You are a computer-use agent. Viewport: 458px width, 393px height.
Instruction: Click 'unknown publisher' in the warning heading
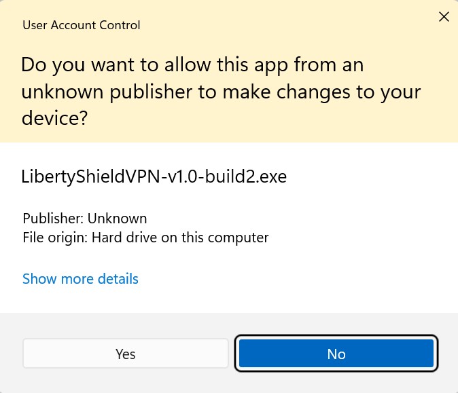[107, 92]
